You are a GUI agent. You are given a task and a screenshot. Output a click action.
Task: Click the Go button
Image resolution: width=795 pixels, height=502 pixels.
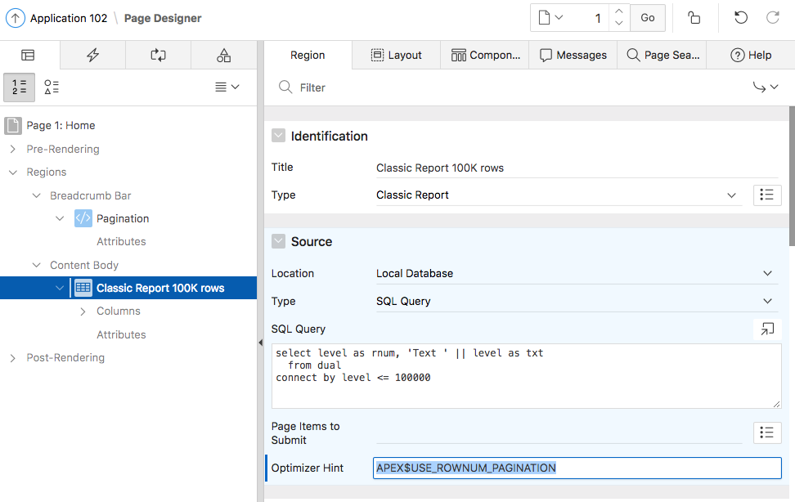coord(647,18)
